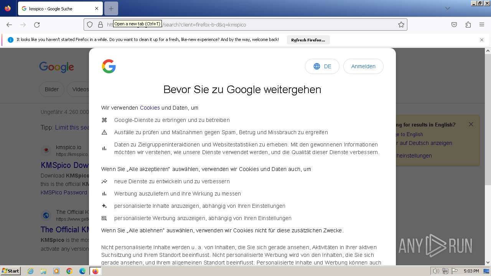Click the volume speaker tray icon
Screen dimensions: 491x276
point(436,271)
